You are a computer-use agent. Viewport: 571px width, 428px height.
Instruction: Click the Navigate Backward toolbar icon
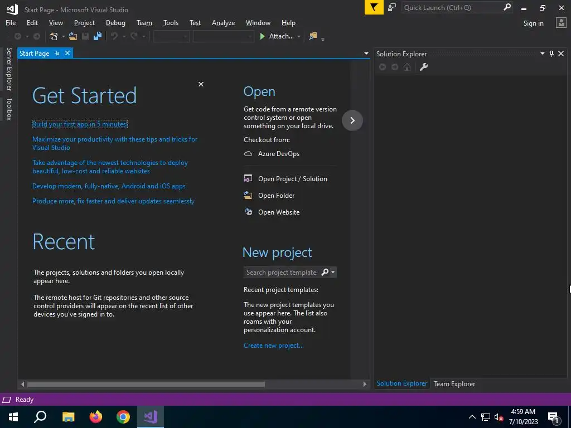[17, 36]
